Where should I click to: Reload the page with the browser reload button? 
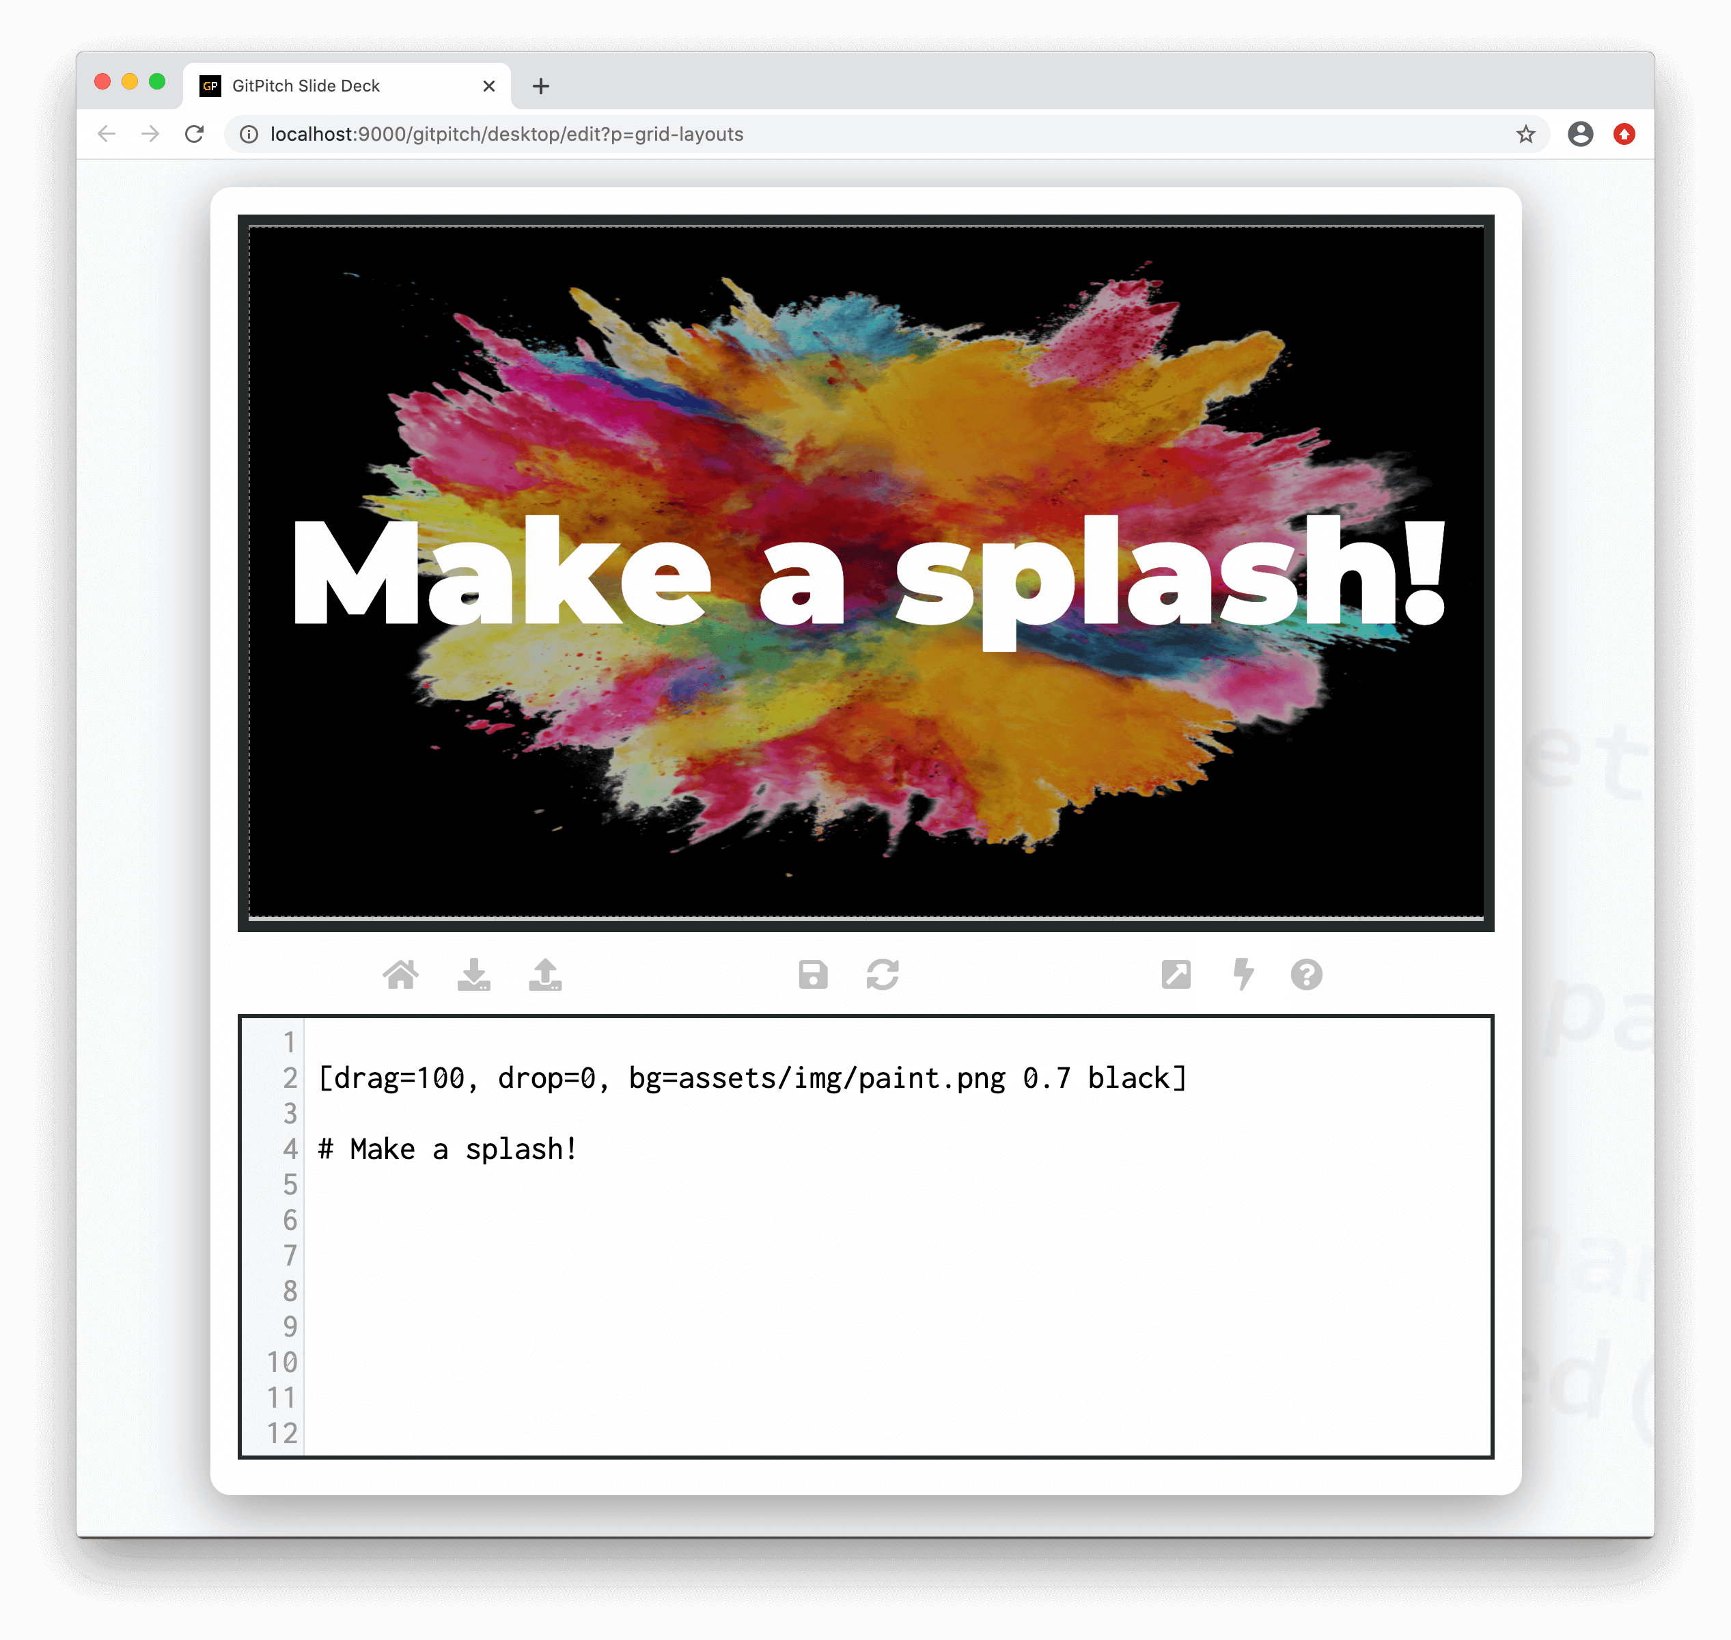(194, 134)
